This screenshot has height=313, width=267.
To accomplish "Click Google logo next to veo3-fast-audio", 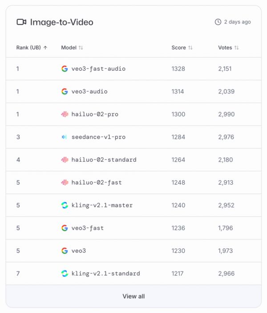I will (x=65, y=69).
